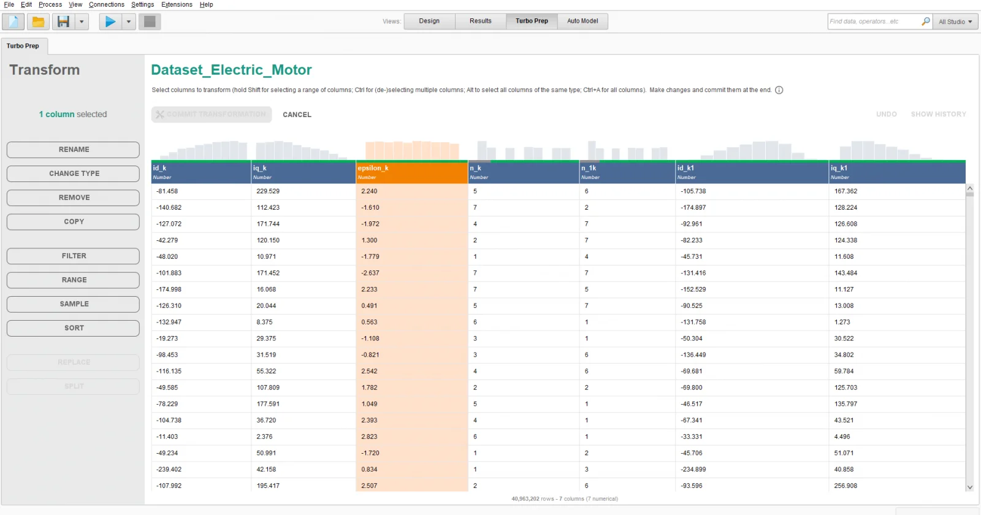Expand the save options dropdown arrow
The height and width of the screenshot is (515, 981).
(82, 22)
